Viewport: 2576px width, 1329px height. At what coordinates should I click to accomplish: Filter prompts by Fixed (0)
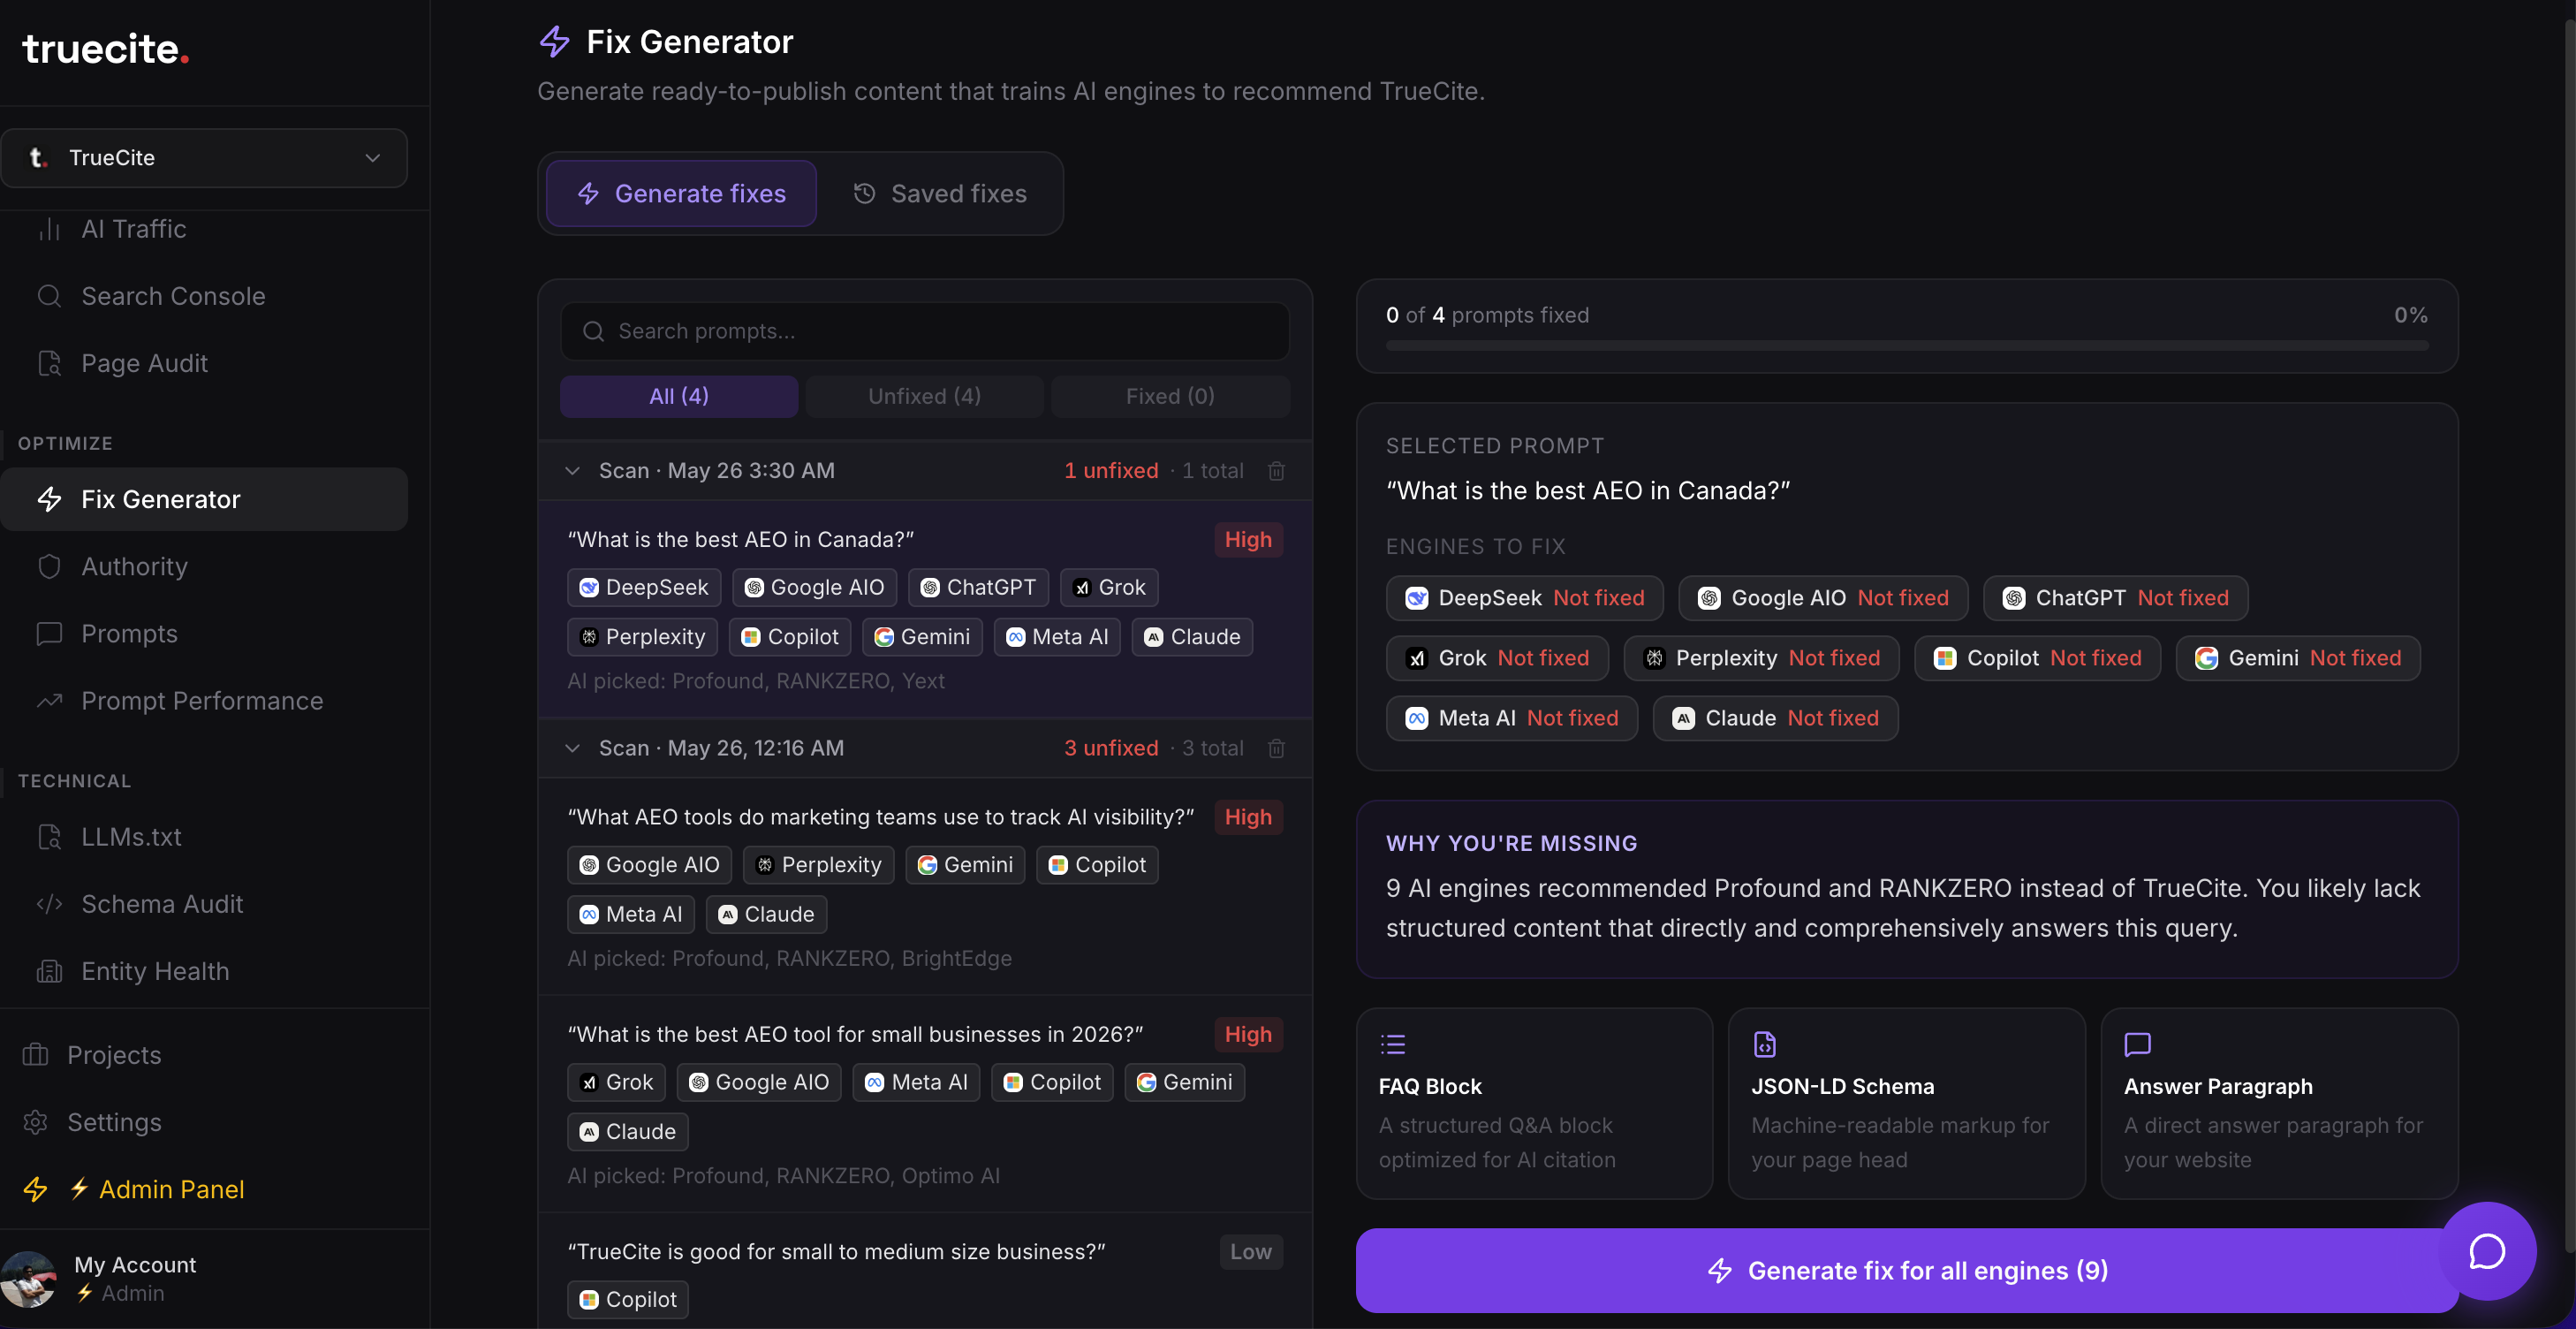[1170, 396]
